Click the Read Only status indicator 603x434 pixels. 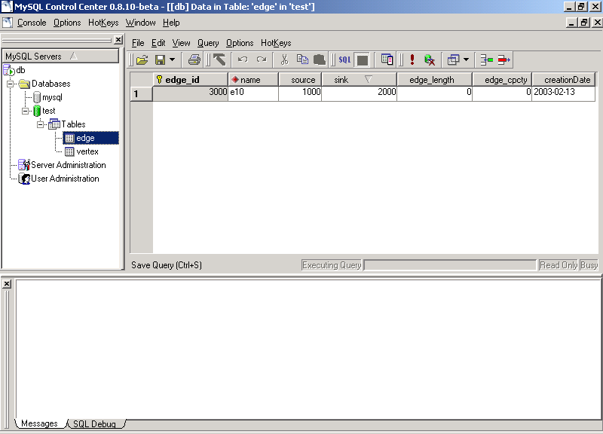click(x=559, y=265)
